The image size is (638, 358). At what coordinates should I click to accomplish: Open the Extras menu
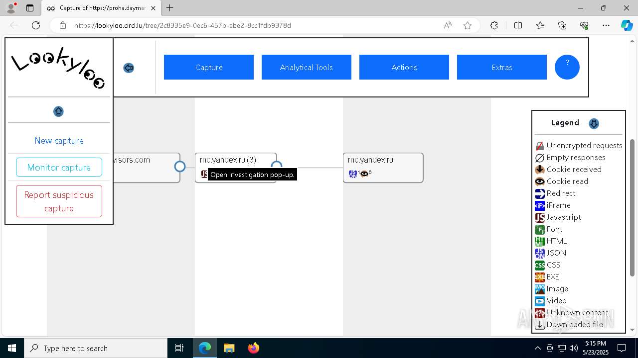click(x=501, y=67)
